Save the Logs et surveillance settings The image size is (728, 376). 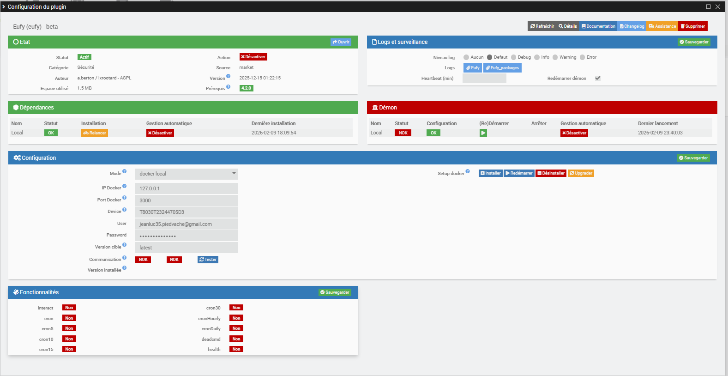pyautogui.click(x=694, y=42)
